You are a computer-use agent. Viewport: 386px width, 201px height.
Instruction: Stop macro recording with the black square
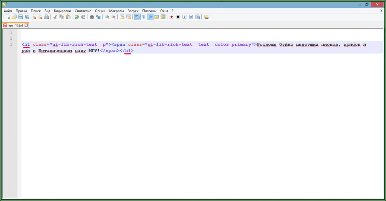[178, 17]
